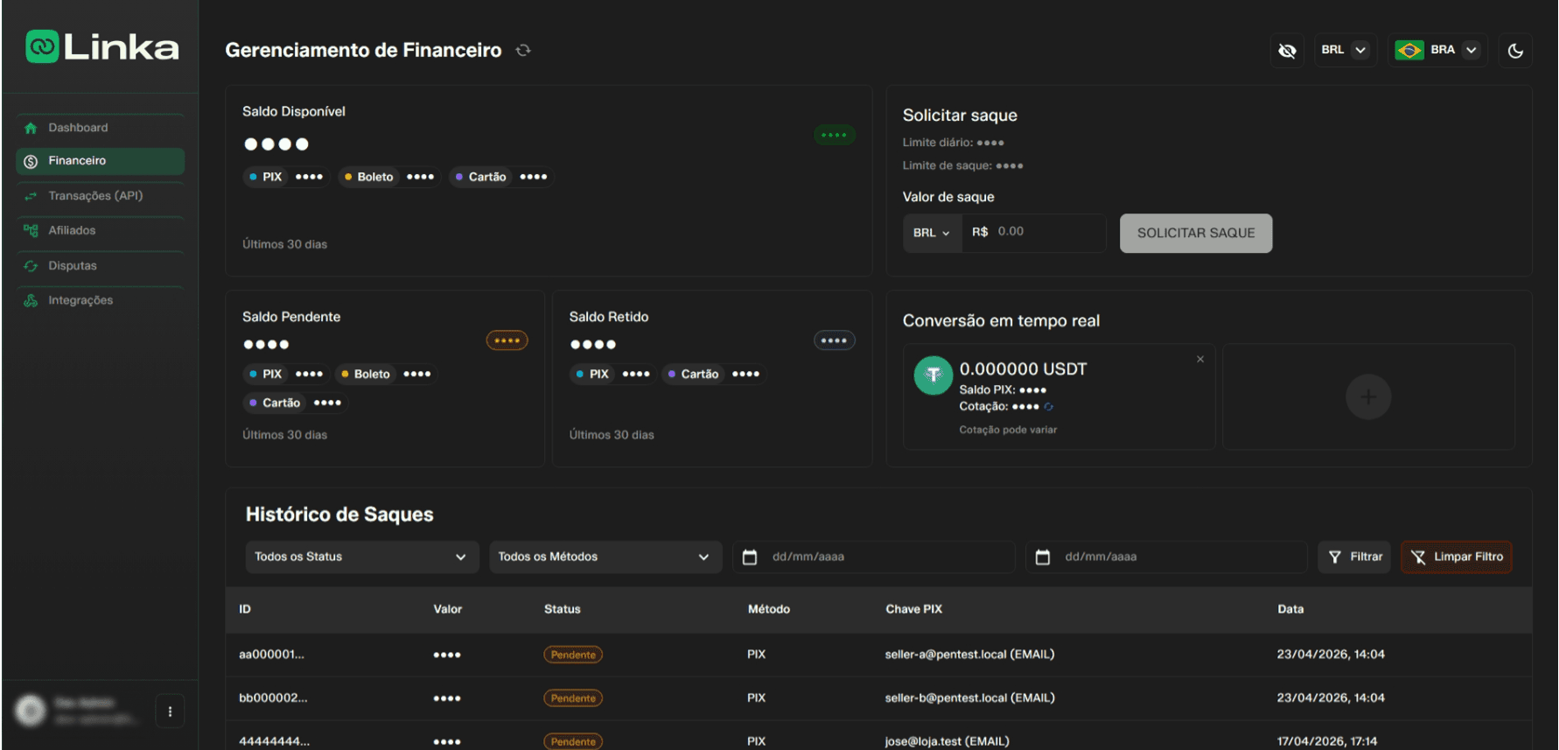Open Integrações in the sidebar

pyautogui.click(x=100, y=300)
